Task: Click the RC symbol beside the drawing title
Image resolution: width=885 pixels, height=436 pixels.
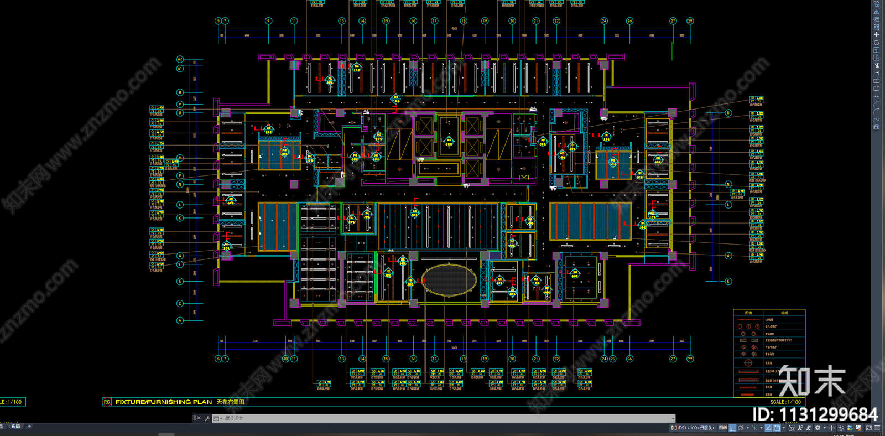Action: tap(107, 402)
